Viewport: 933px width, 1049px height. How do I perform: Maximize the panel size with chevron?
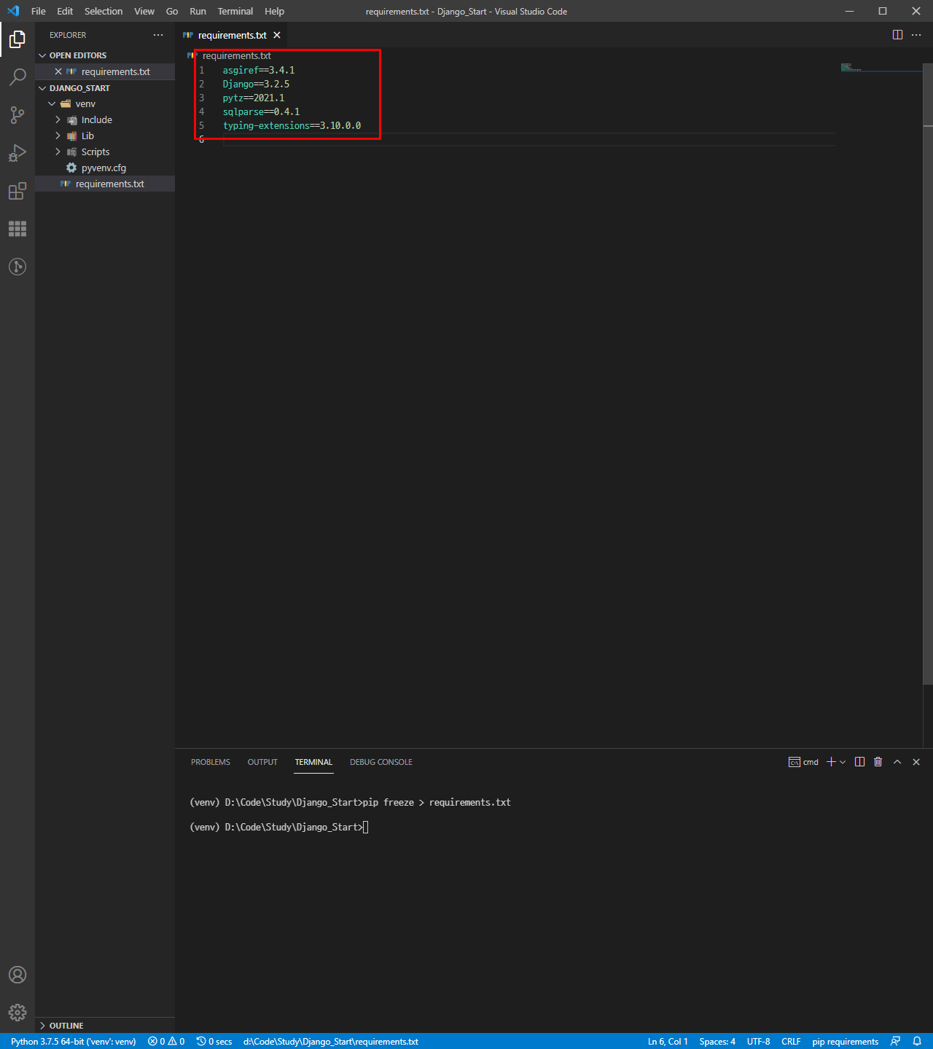(897, 762)
